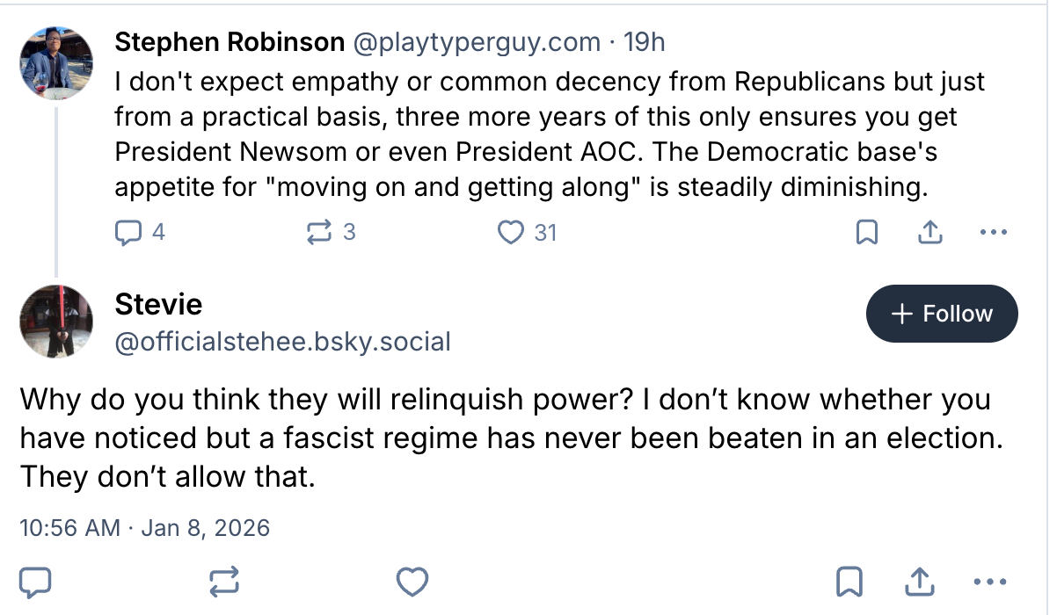Repost Stevie's post
The width and height of the screenshot is (1057, 615).
[223, 581]
